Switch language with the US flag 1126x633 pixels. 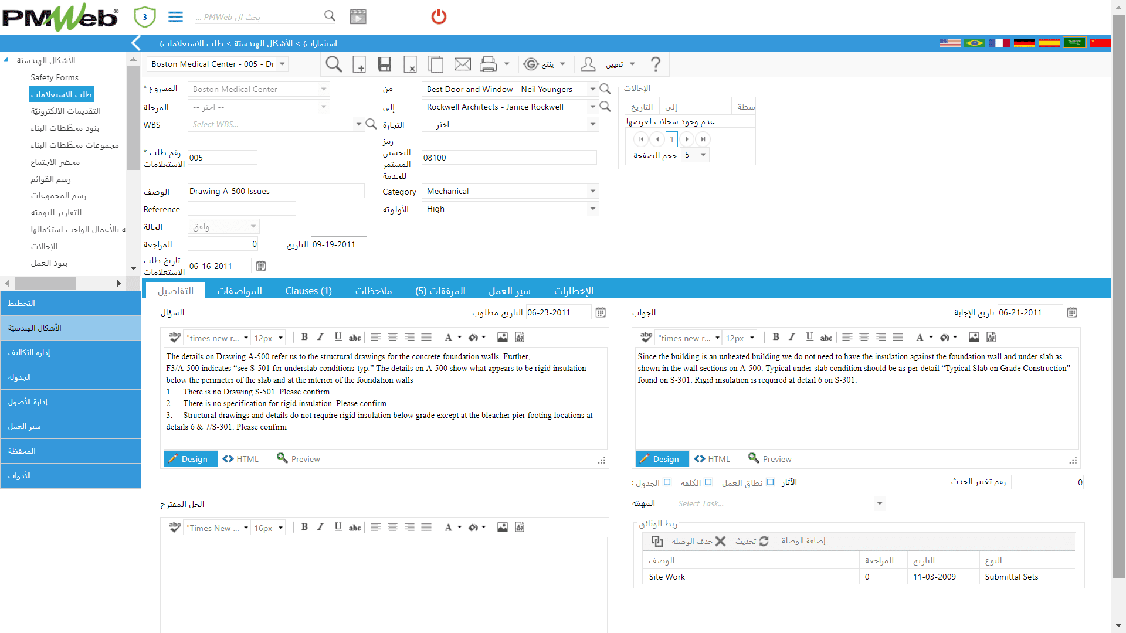[x=950, y=43]
